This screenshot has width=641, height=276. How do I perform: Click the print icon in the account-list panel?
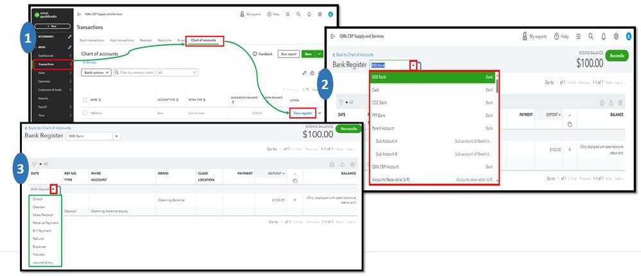(602, 103)
